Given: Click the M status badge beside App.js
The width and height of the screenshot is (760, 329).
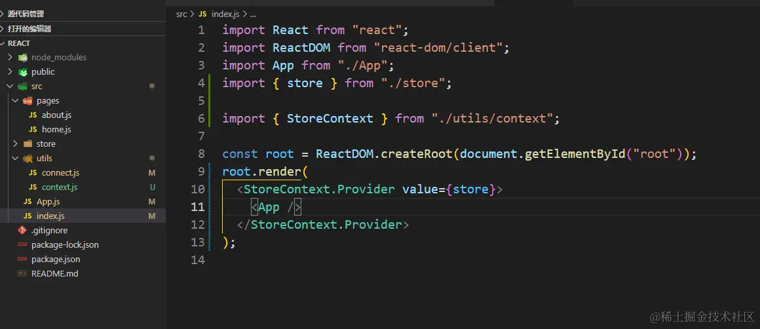Looking at the screenshot, I should click(x=152, y=202).
